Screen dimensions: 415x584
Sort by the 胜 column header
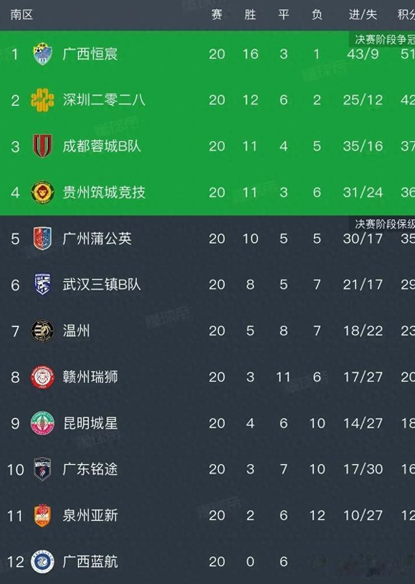[x=250, y=14]
